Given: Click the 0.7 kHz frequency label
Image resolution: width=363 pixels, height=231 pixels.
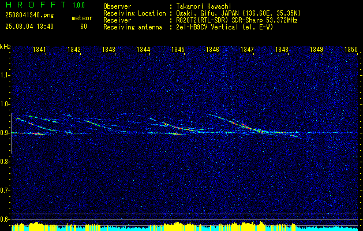Looking at the screenshot, I should (4, 191).
